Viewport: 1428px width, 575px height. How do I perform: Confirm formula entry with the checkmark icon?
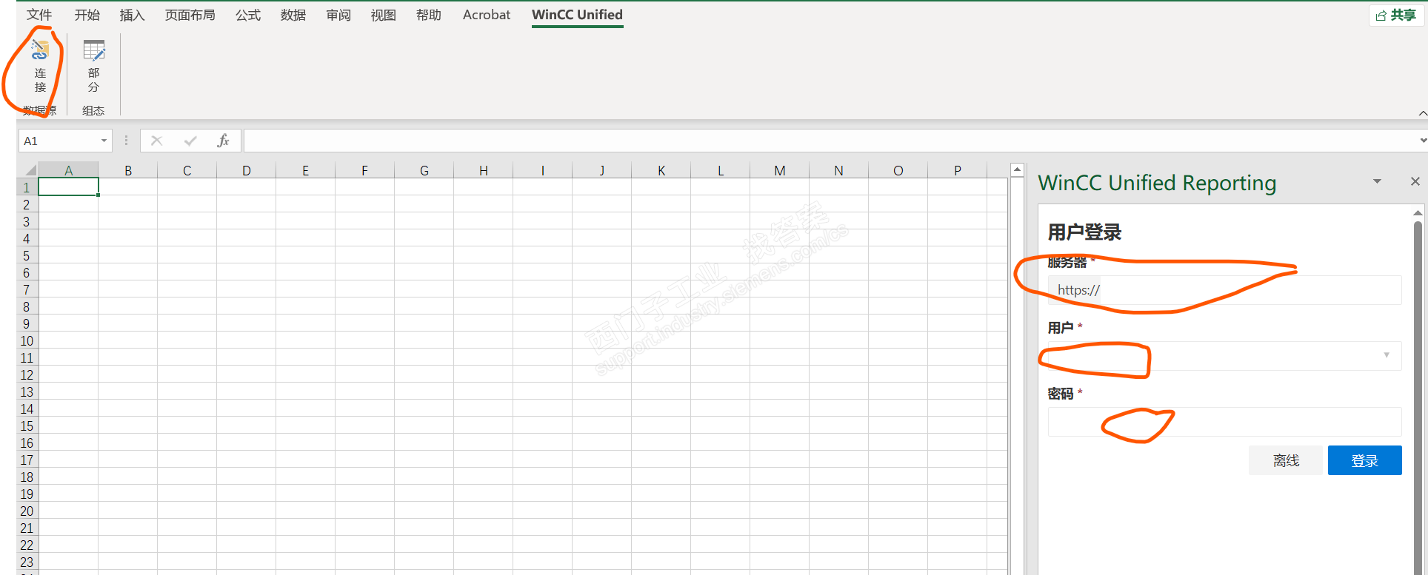[x=190, y=141]
